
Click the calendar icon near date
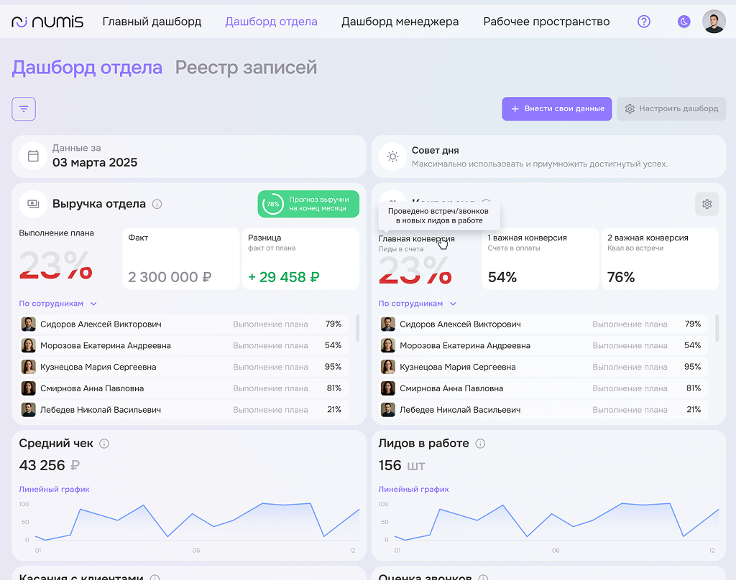coord(33,156)
